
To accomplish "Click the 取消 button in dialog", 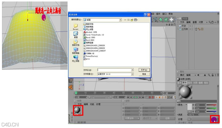I will pos(144,74).
